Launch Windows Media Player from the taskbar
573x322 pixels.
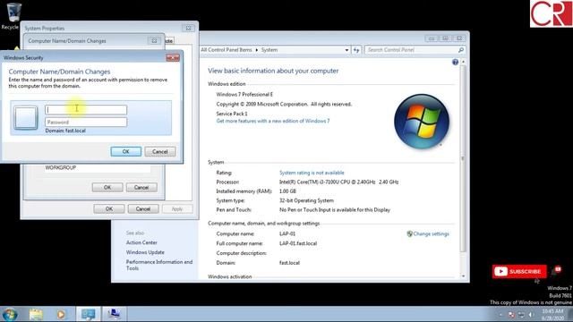pos(61,314)
